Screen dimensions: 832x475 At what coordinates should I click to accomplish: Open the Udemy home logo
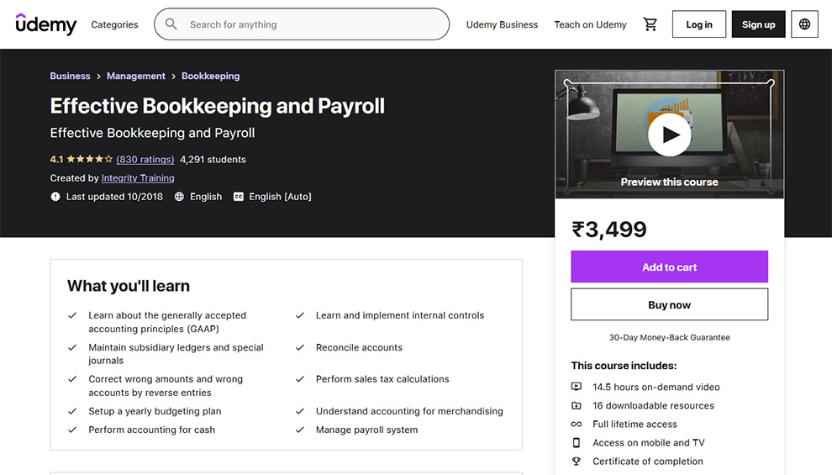click(46, 24)
